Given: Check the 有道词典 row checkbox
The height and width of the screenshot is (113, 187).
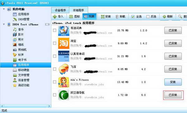Looking at the screenshot, I should 55,30.
